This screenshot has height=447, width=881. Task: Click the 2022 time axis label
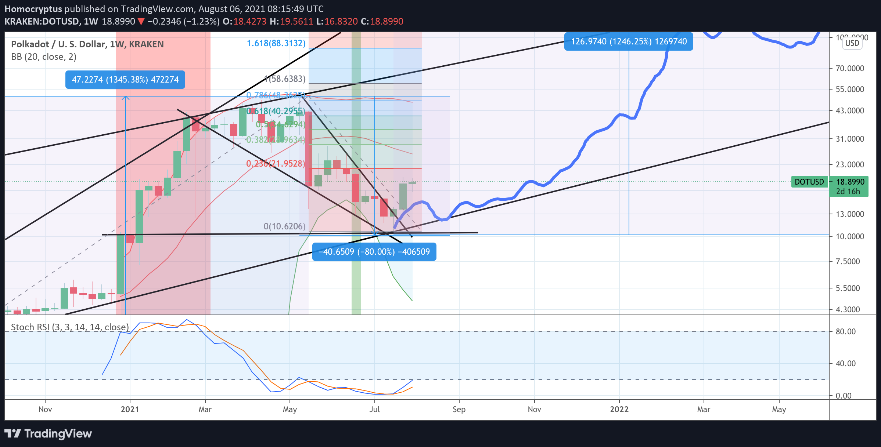click(619, 409)
